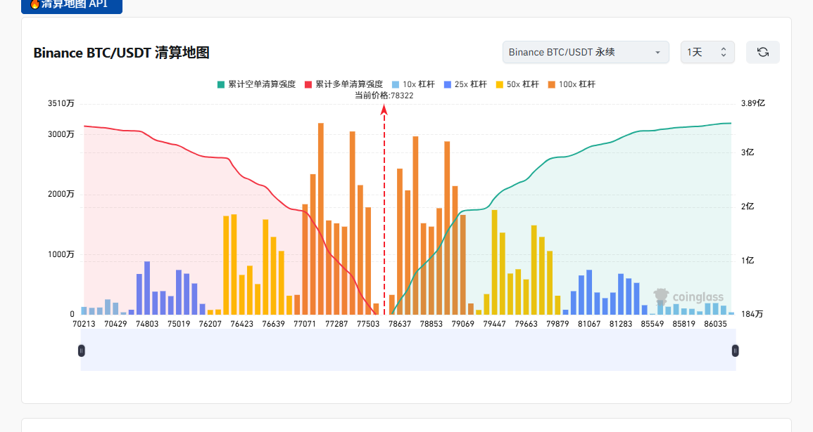
Task: Open the 1天 time range selector
Action: point(707,52)
